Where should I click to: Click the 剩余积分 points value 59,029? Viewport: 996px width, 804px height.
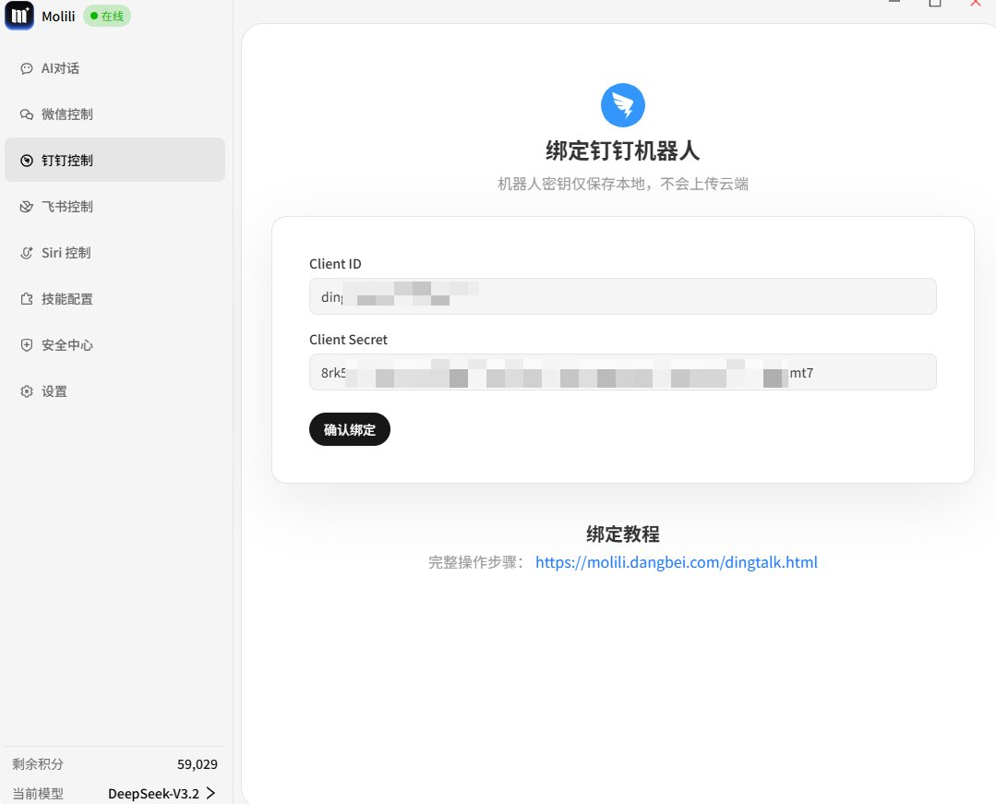point(198,763)
